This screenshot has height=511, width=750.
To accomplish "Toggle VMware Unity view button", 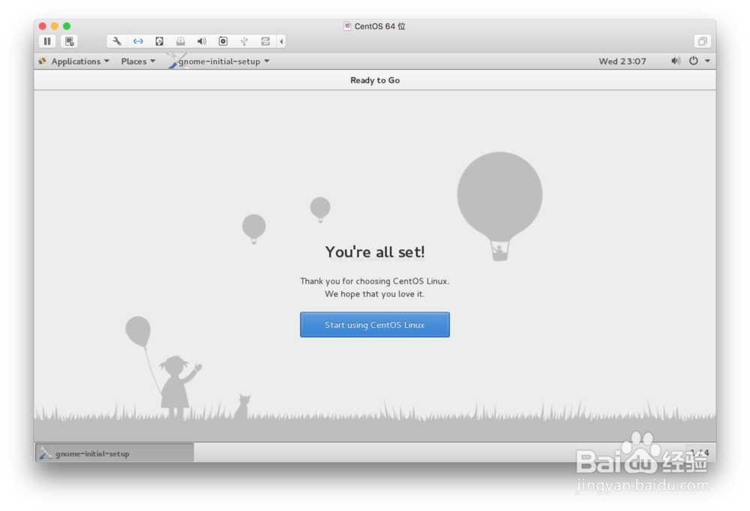I will coord(702,41).
